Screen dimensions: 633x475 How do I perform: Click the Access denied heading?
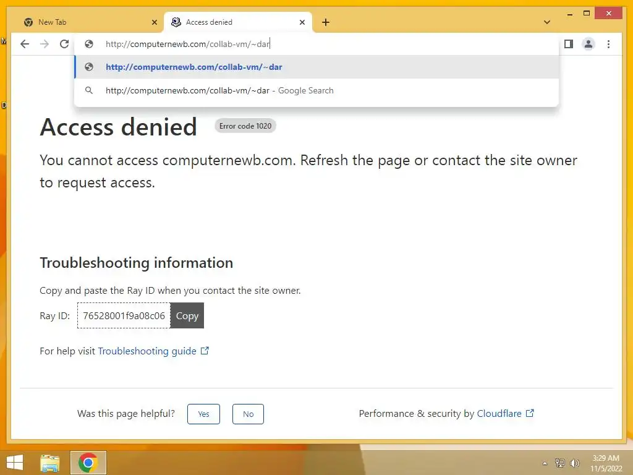click(118, 127)
